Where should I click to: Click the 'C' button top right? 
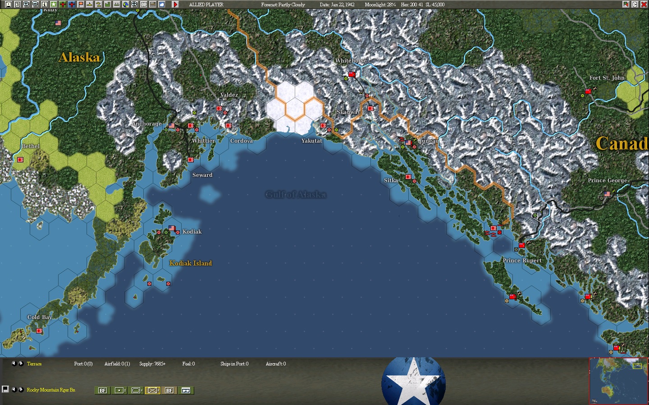pyautogui.click(x=635, y=4)
